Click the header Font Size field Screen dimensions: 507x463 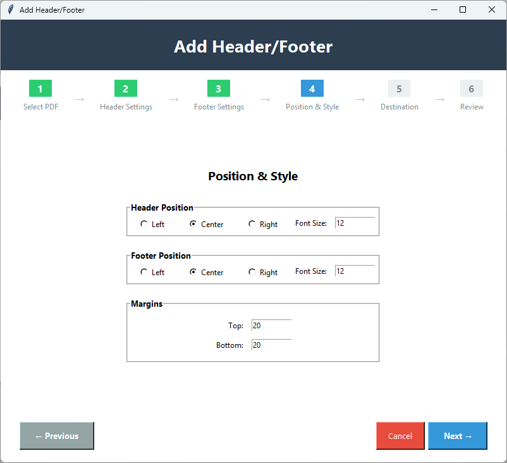(x=355, y=223)
